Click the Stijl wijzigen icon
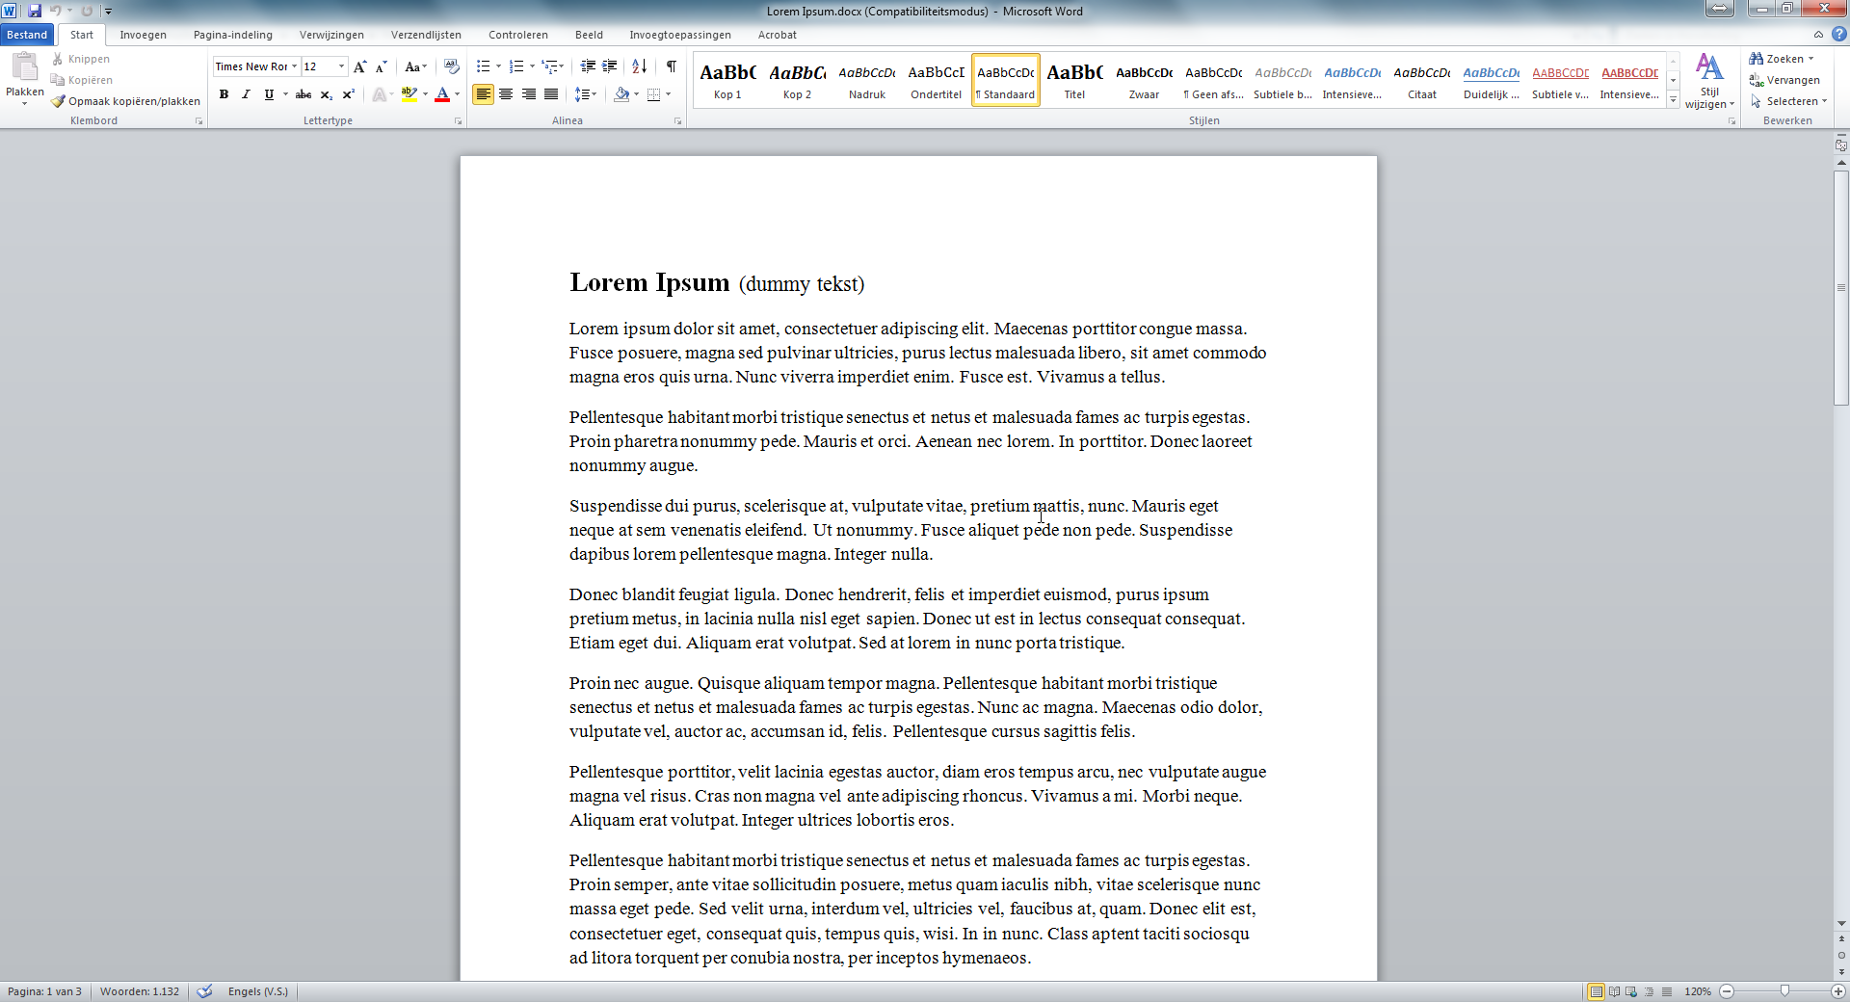Image resolution: width=1850 pixels, height=1002 pixels. (x=1709, y=81)
